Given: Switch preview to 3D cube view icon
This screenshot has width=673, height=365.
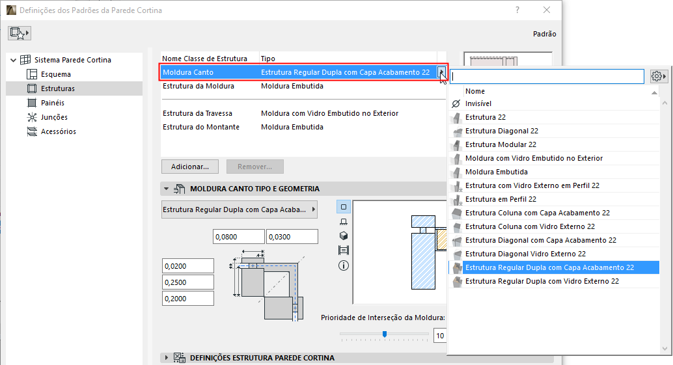Looking at the screenshot, I should (344, 236).
